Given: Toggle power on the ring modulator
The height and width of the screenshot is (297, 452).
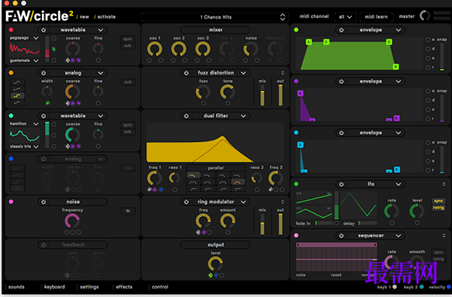Looking at the screenshot, I should [186, 202].
